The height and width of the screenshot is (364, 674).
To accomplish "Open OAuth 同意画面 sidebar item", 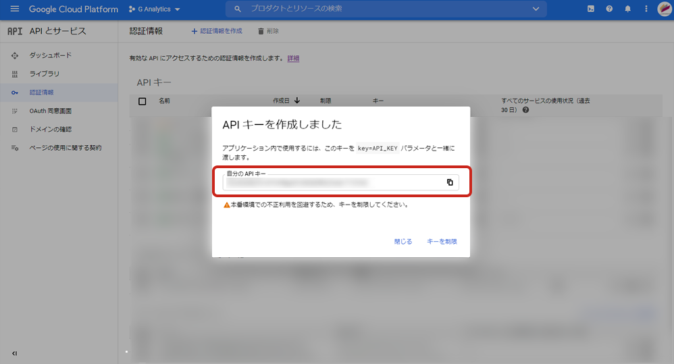I will click(50, 111).
